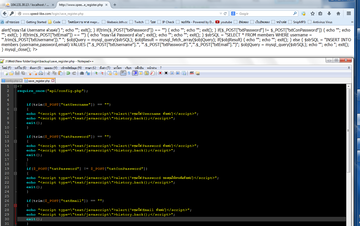
Task: Click the ABC spell check icon
Action: (x=192, y=73)
